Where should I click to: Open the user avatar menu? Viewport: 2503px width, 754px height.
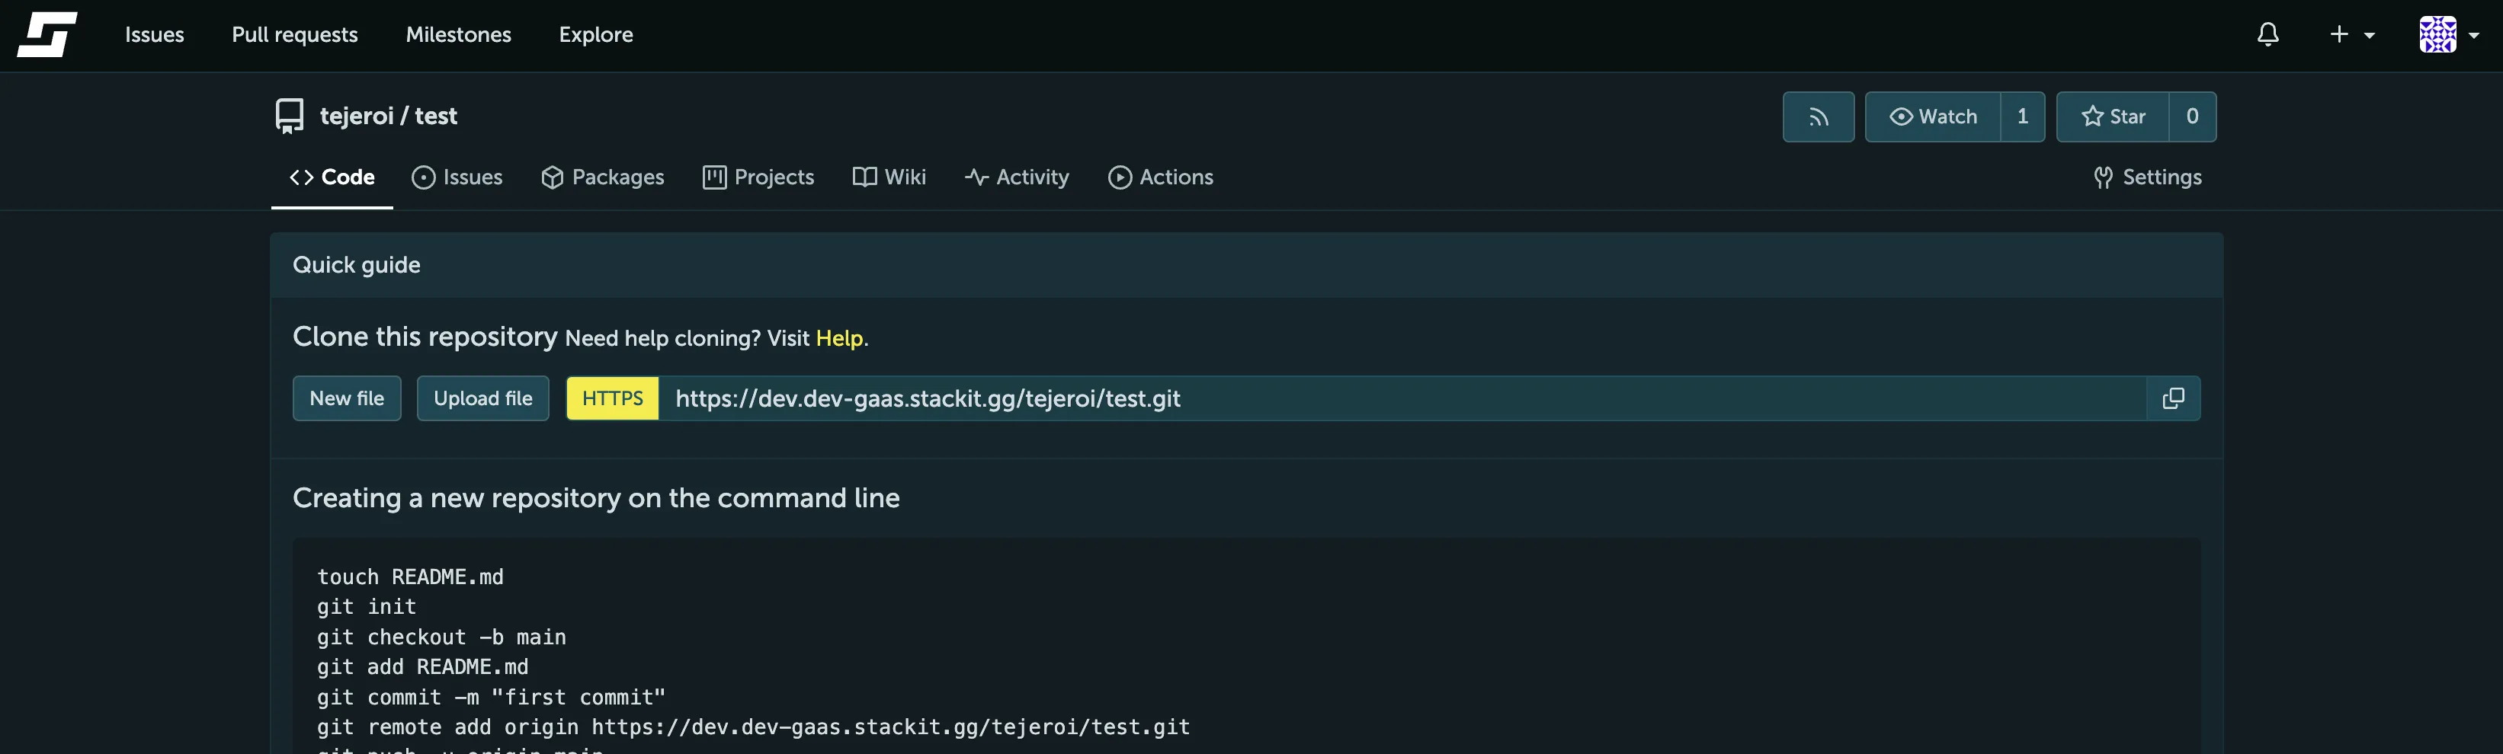coord(2447,35)
